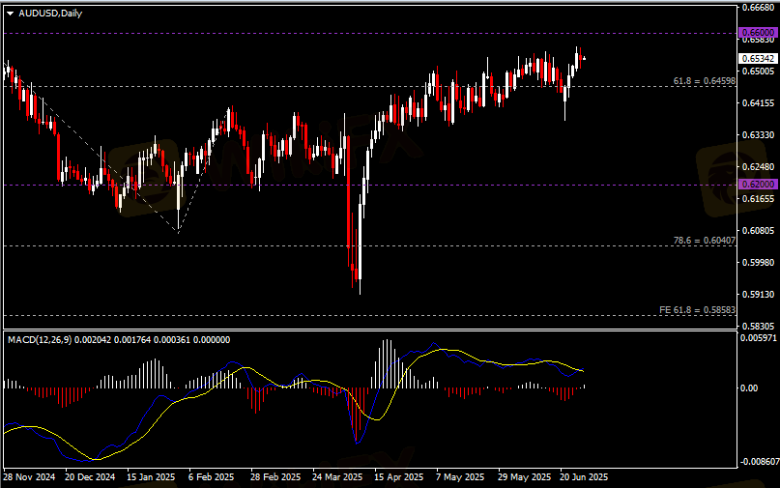The width and height of the screenshot is (780, 488).
Task: Click the 20 Dec 2024 date label
Action: [91, 477]
